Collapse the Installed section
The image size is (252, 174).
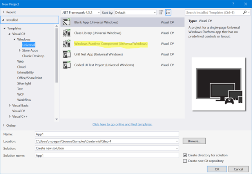[4, 20]
